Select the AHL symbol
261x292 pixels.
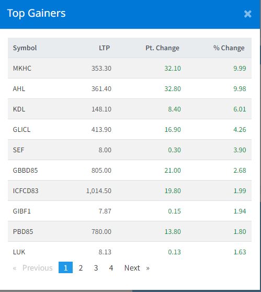[x=19, y=88]
